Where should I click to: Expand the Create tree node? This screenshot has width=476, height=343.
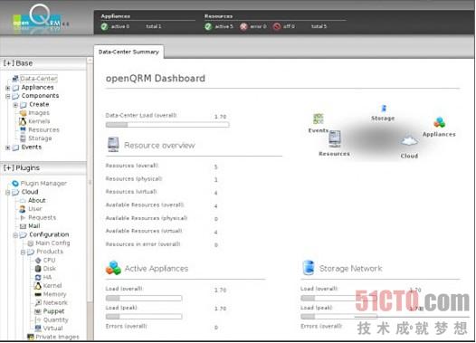point(15,105)
